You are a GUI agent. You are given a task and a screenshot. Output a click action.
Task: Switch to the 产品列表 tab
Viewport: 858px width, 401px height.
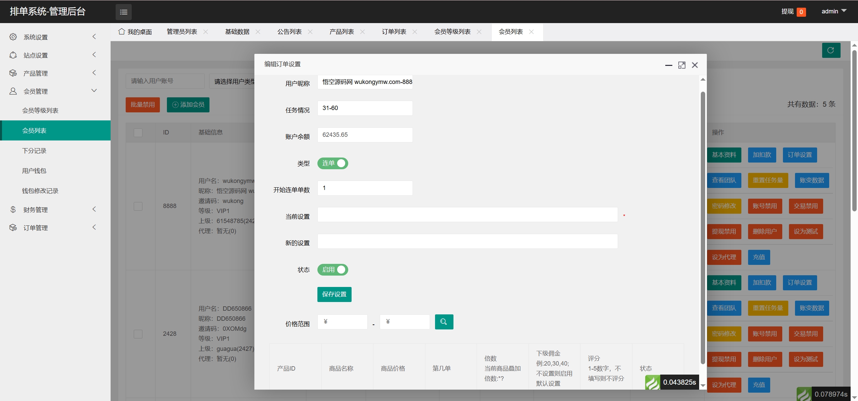(342, 32)
